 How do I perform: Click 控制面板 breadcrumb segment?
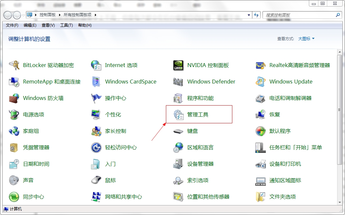coord(48,15)
